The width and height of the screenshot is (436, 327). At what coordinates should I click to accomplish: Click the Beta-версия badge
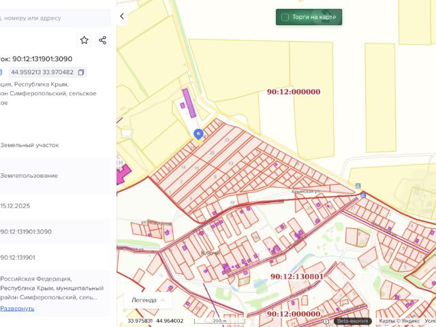(x=352, y=321)
